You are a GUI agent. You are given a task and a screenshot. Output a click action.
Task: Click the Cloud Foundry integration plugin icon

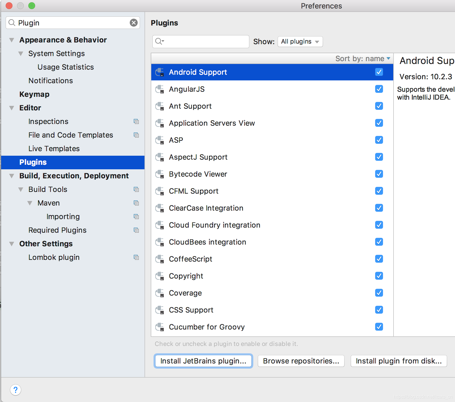click(x=160, y=225)
